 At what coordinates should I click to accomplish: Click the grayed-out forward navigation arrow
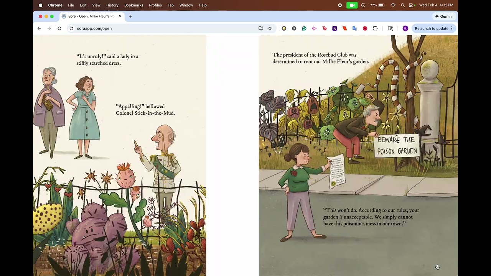49,28
